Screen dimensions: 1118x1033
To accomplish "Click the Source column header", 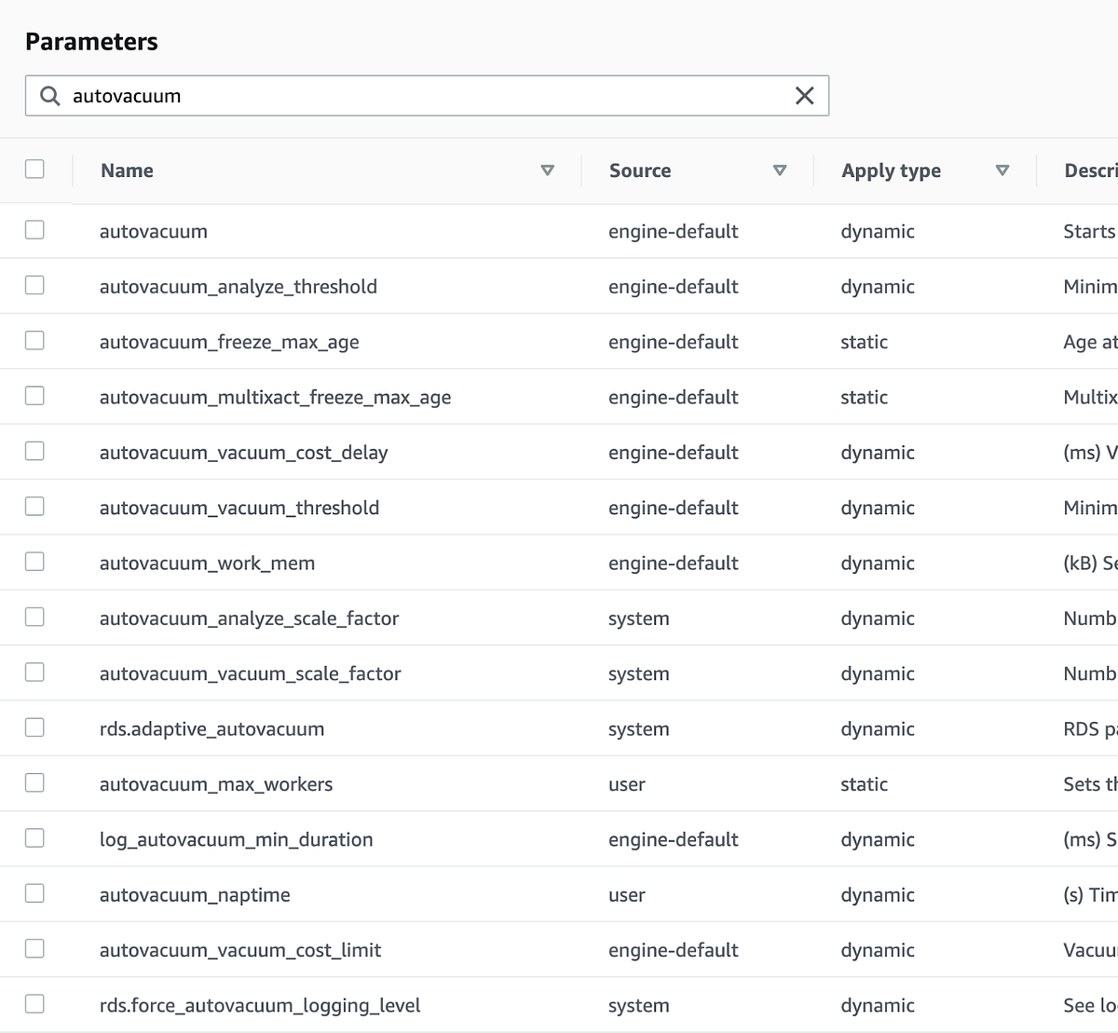I will tap(640, 170).
